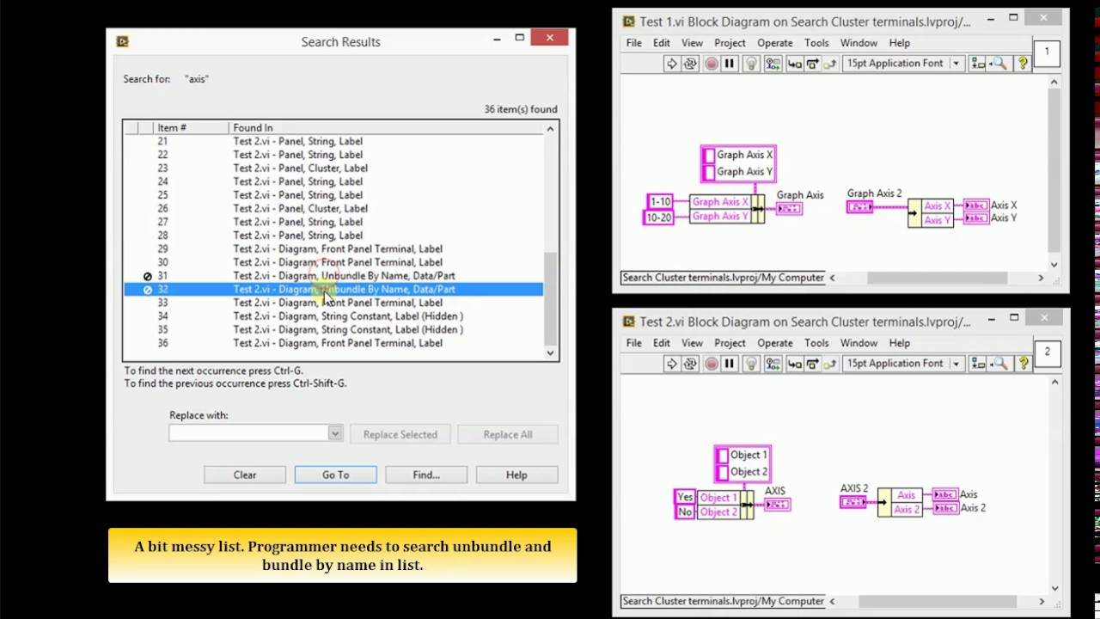The height and width of the screenshot is (619, 1100).
Task: Click the Clear button
Action: coord(245,475)
